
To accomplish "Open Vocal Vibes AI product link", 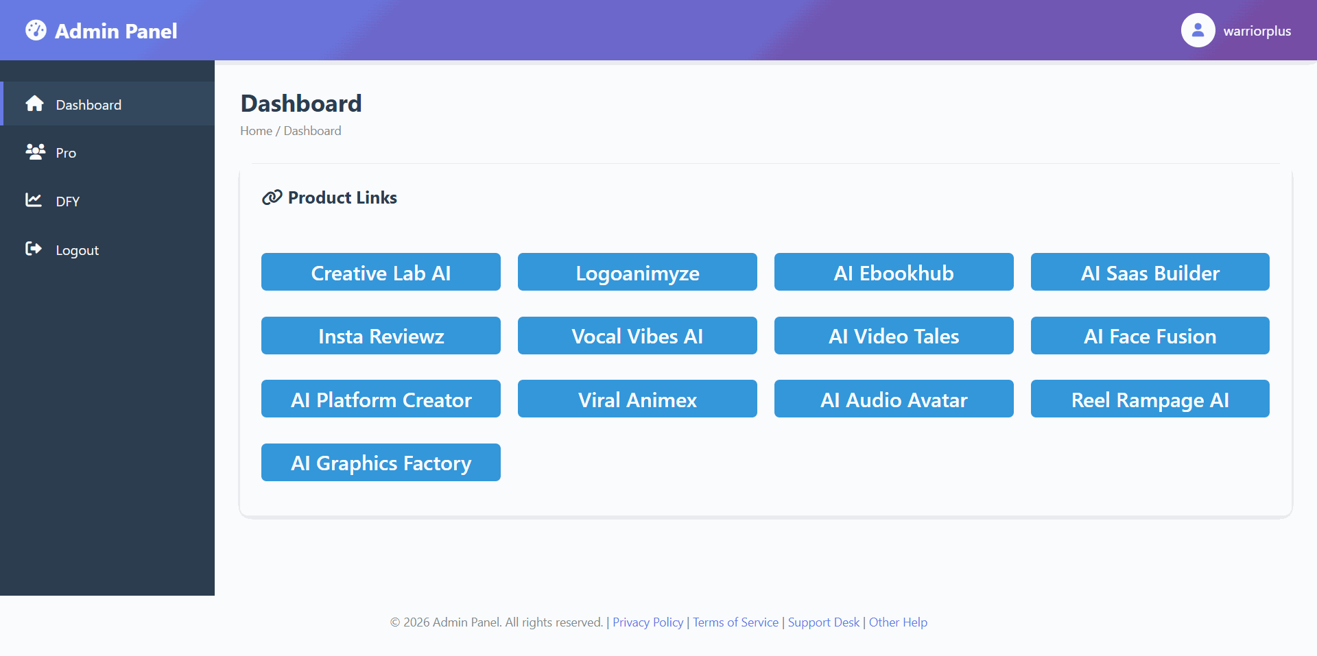I will pyautogui.click(x=637, y=336).
